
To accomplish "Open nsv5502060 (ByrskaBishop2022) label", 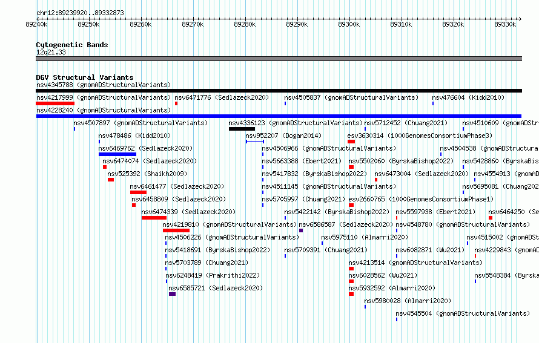I will pos(401,161).
